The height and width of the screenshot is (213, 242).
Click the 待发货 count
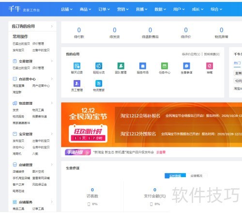pos(115,30)
